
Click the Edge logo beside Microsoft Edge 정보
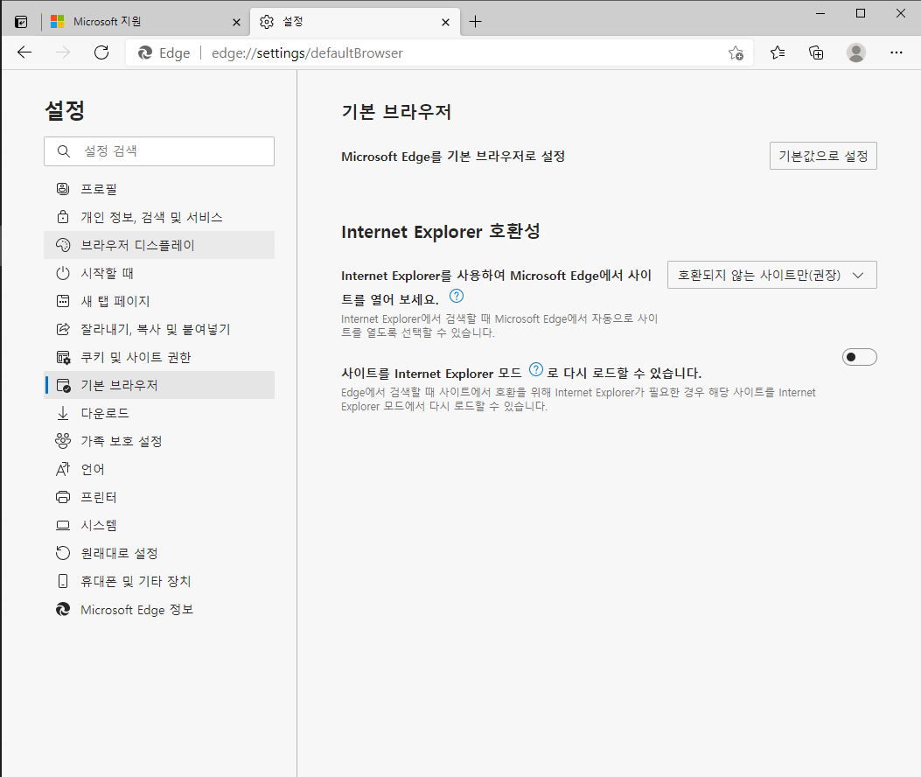(x=63, y=610)
